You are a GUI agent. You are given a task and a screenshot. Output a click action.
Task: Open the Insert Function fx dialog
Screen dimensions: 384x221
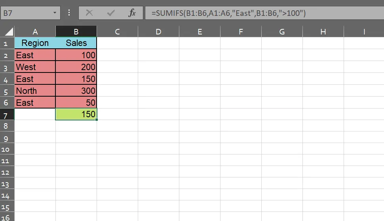tap(132, 13)
